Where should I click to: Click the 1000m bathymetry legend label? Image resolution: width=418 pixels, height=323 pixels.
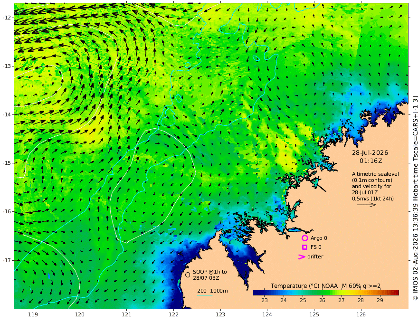219,291
